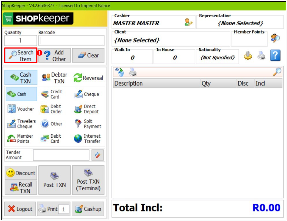Screen dimensions: 287x221
Task: Click the Print button
Action: (x=48, y=209)
